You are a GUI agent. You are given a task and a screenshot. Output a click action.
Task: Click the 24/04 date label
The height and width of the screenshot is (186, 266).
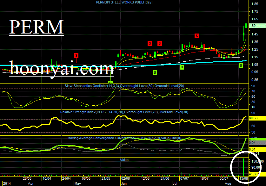click(x=67, y=178)
